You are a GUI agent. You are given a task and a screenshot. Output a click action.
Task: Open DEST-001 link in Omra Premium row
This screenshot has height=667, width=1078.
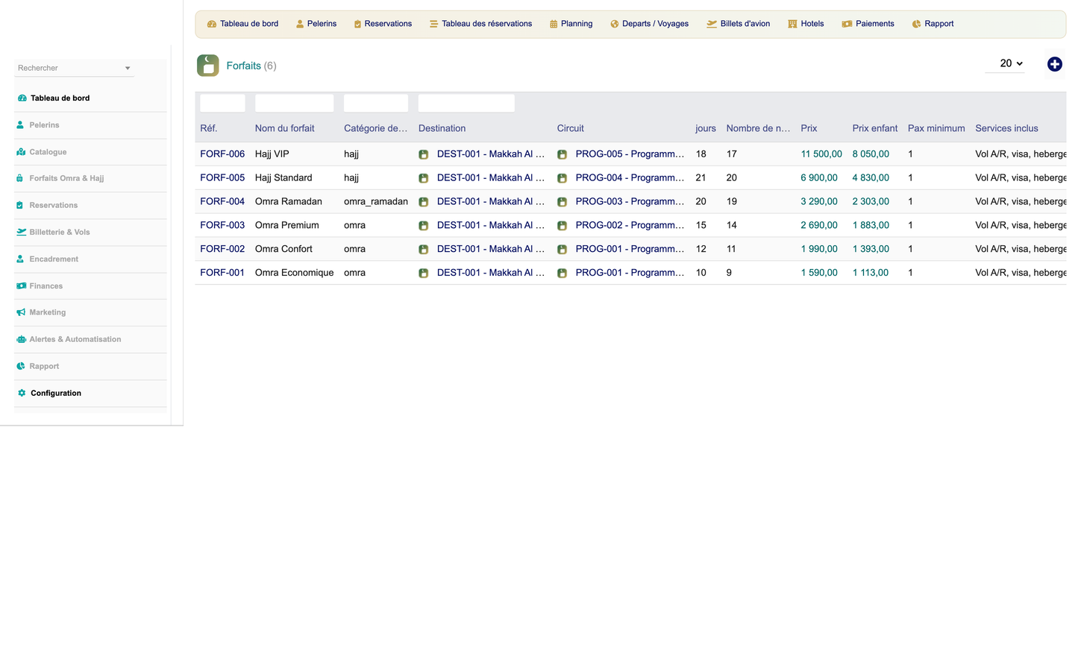[491, 225]
